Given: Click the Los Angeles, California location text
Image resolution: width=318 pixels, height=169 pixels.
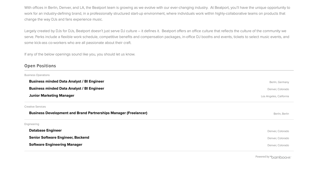Looking at the screenshot, I should click(x=275, y=96).
